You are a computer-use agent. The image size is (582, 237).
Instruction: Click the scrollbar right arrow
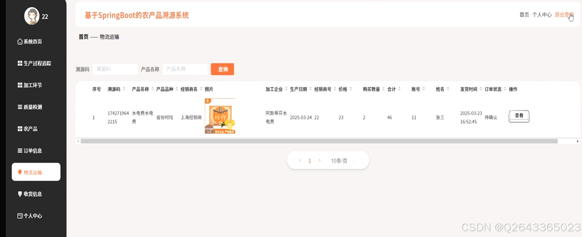coord(577,141)
